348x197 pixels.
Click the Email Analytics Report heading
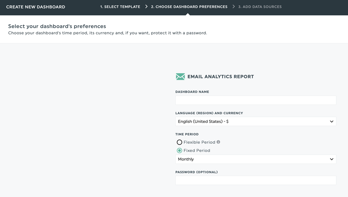(220, 76)
